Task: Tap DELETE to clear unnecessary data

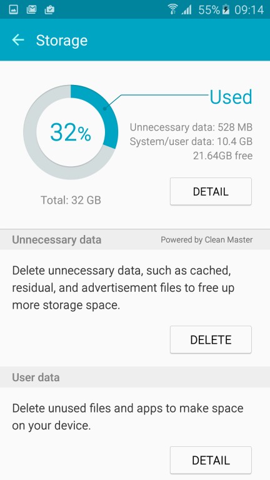Action: [x=211, y=339]
